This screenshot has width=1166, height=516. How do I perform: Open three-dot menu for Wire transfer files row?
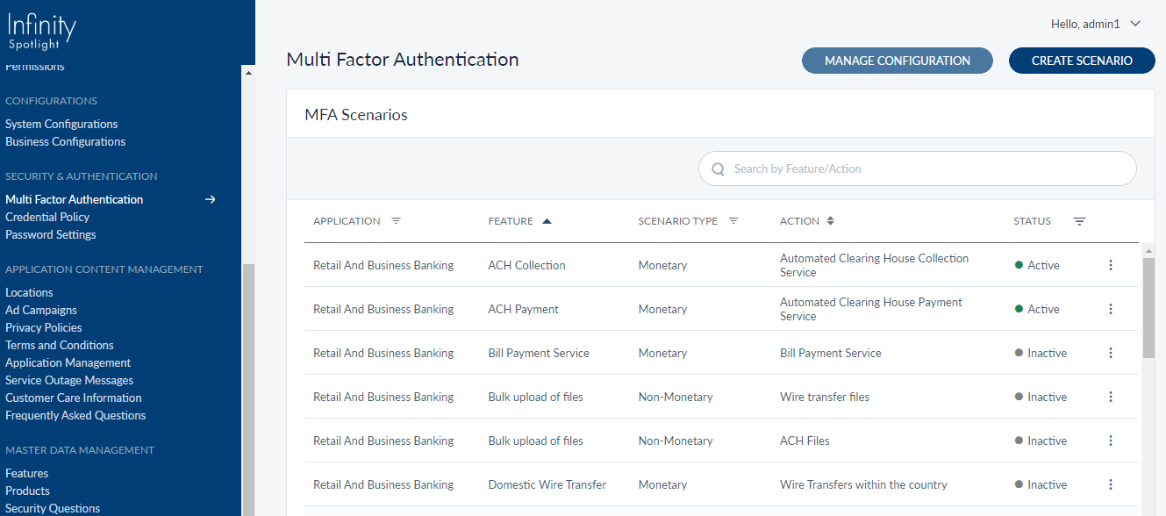1111,397
